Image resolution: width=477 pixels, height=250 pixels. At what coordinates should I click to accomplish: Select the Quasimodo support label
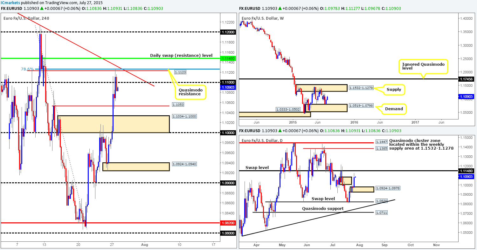tap(322, 208)
